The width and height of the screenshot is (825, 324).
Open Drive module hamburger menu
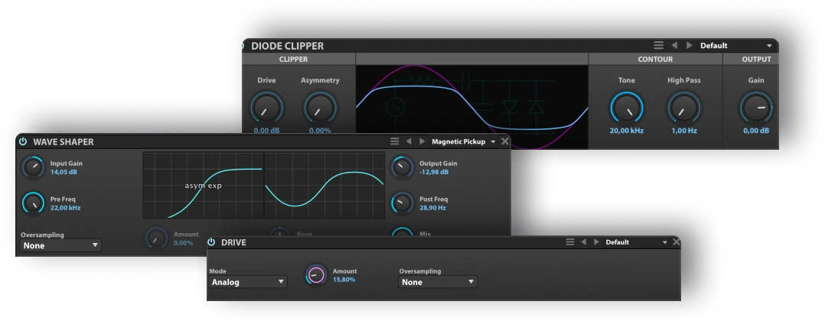569,242
